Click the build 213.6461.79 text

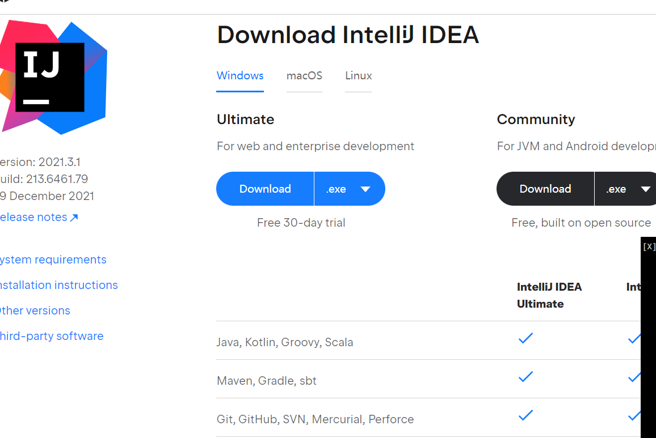(x=44, y=179)
